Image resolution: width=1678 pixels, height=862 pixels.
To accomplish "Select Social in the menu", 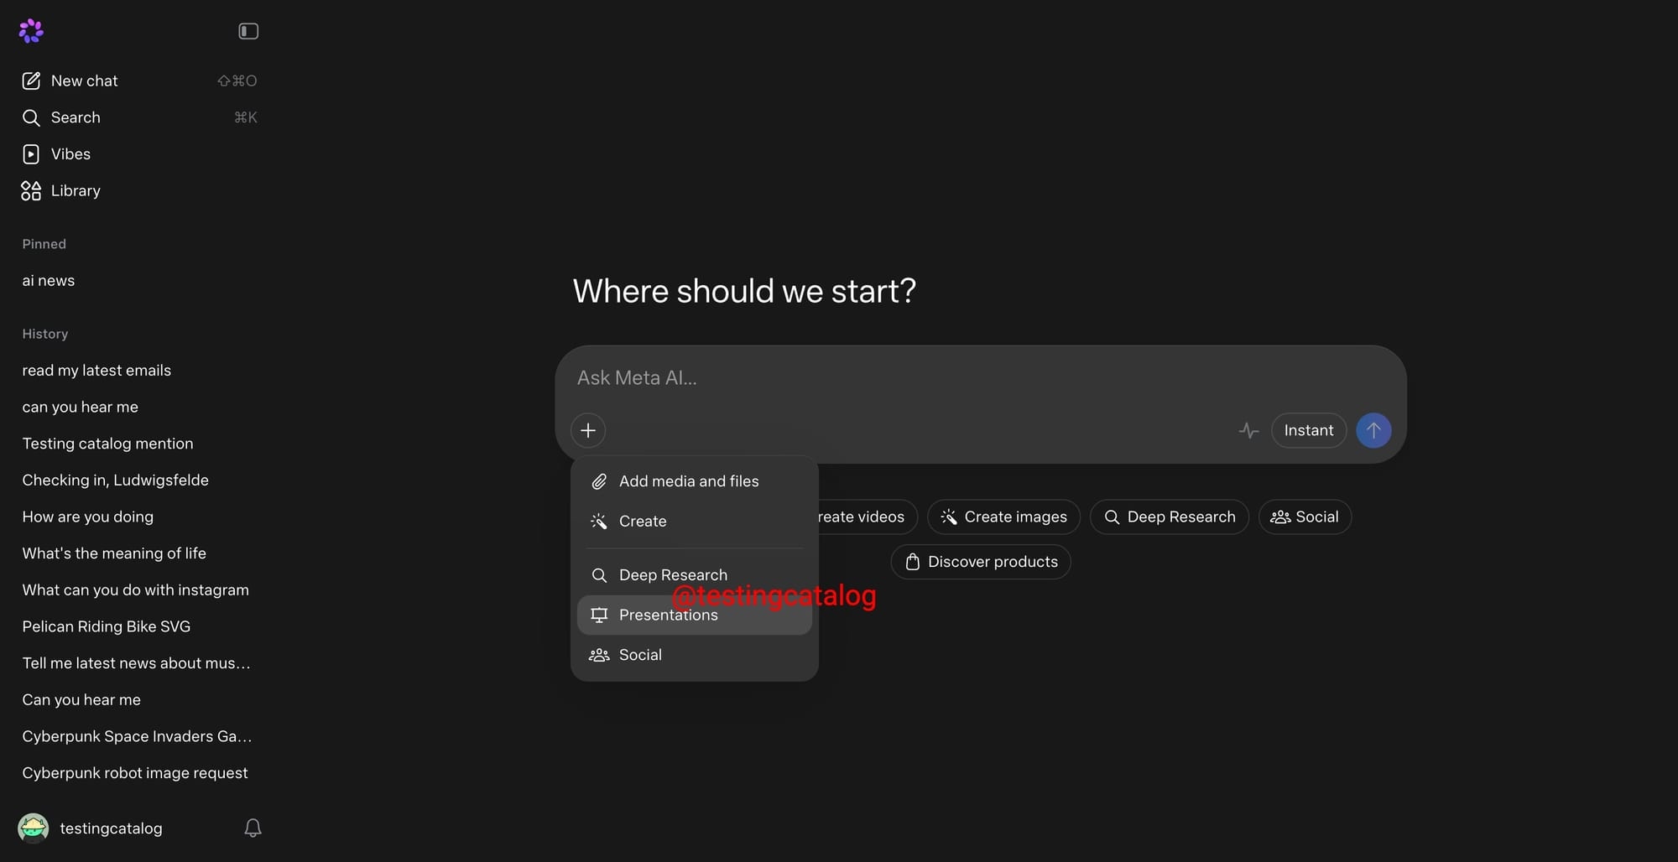I will (x=695, y=655).
